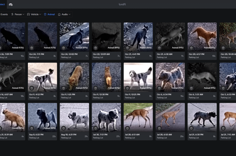The height and width of the screenshot is (156, 236).
Task: Expand the Vehicle filter dropdown
Action: coord(34,14)
